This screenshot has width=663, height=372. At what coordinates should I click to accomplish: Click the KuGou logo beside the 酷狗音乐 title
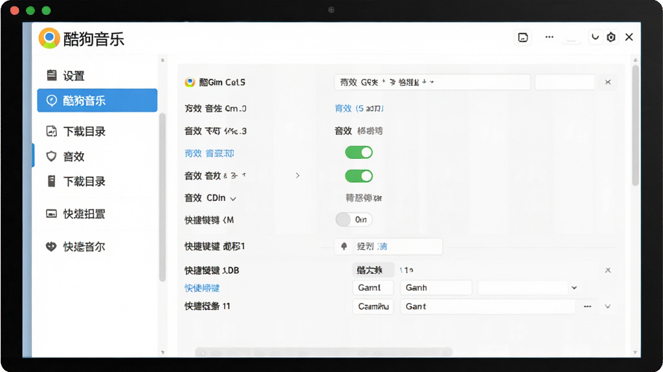(49, 38)
